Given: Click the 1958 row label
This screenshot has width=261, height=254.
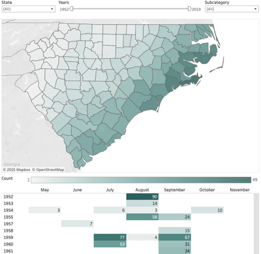Looking at the screenshot, I should 8,230.
